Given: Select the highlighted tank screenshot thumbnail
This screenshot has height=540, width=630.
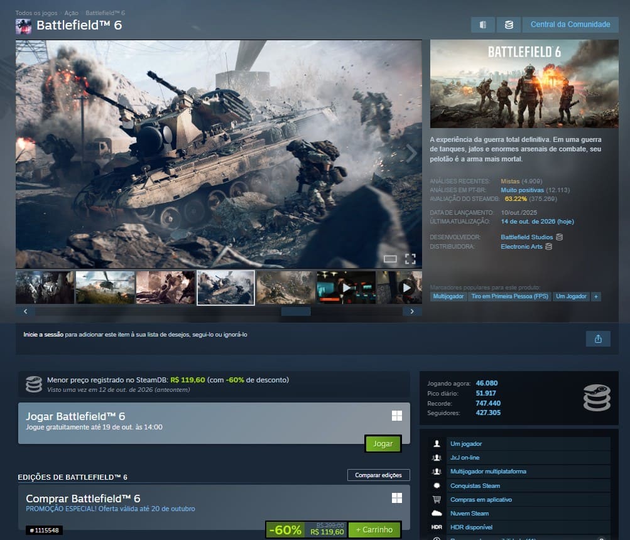Looking at the screenshot, I should coord(225,288).
